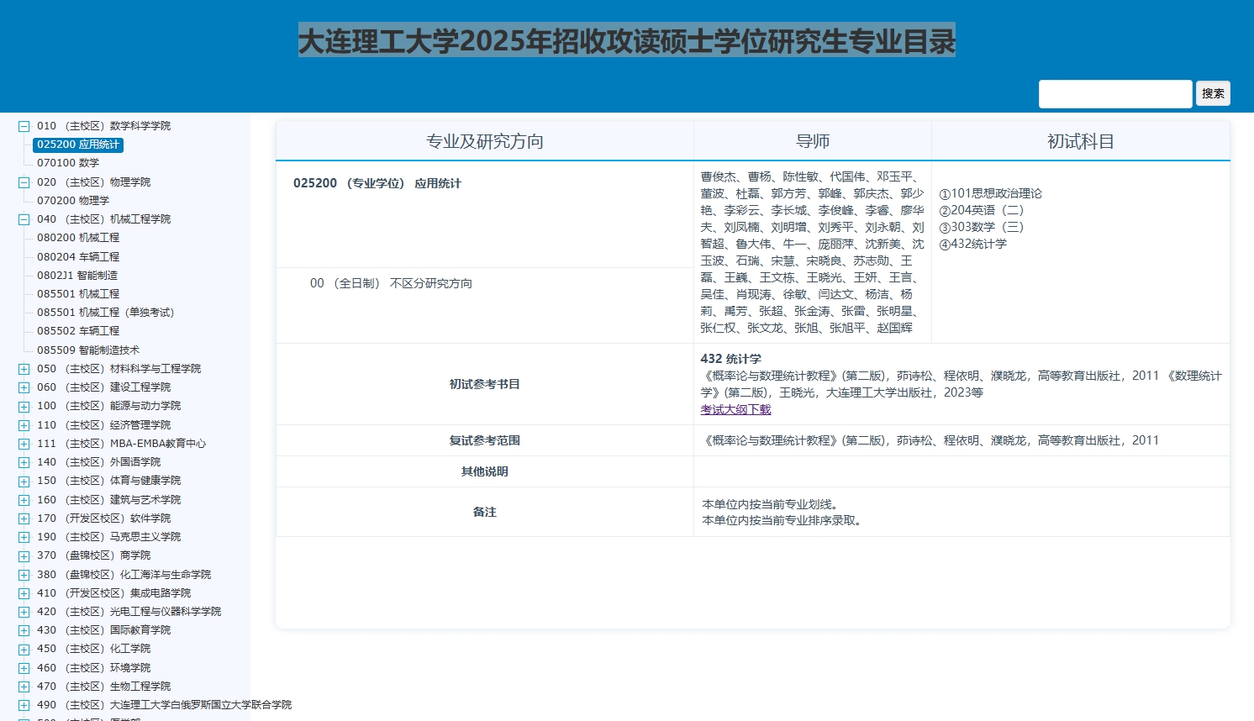Image resolution: width=1254 pixels, height=721 pixels.
Task: Click the 本单位内按当前专业排序录取 note
Action: pos(783,520)
